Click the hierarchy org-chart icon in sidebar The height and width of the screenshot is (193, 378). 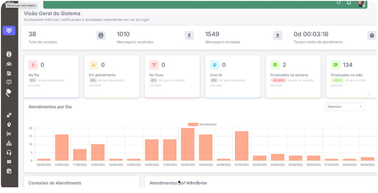click(9, 143)
